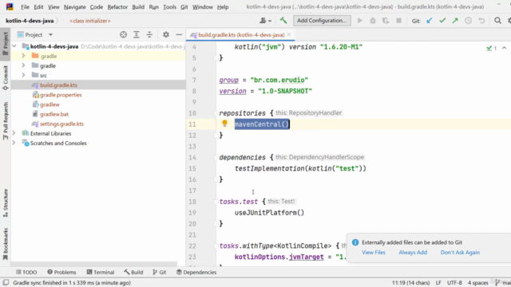This screenshot has height=287, width=511.
Task: Click the Run with Coverage icon
Action: (386, 21)
